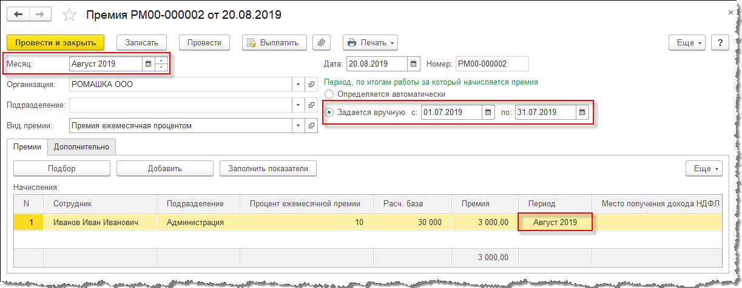Open the table's Еще menu
742x288 pixels.
pyautogui.click(x=704, y=168)
